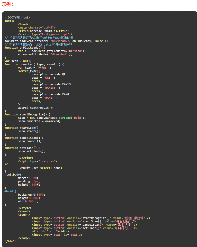This screenshot has height=247, width=197.
Task: Click the opening '<body >' tag
Action: (x=24, y=215)
